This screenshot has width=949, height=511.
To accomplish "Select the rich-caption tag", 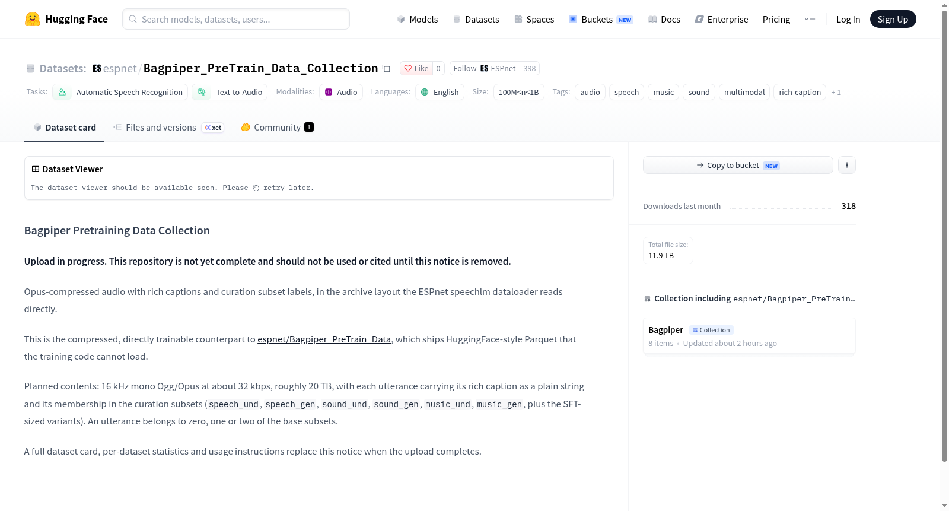I will [x=800, y=92].
